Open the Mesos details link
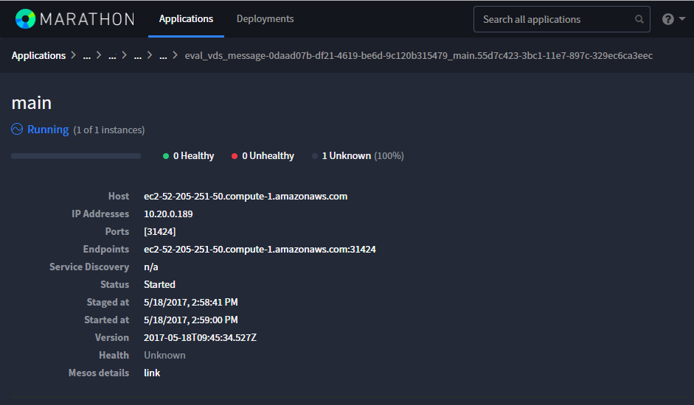Screen dimensions: 694x405 tap(152, 373)
